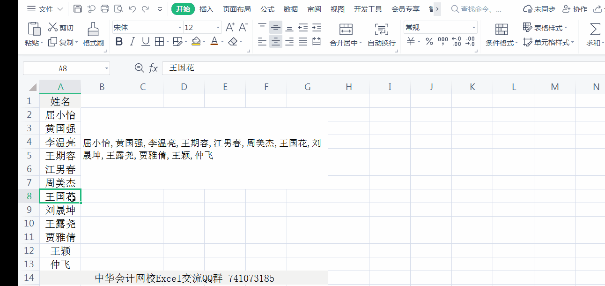The width and height of the screenshot is (605, 286).
Task: Click the Save icon in quick access bar
Action: (x=78, y=9)
